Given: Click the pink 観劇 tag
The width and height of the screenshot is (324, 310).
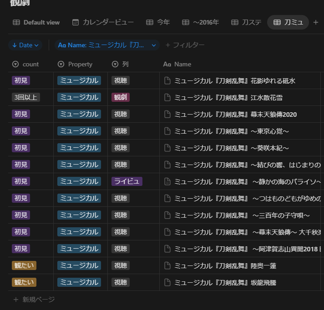Looking at the screenshot, I should [121, 97].
